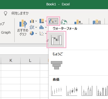Expand the column chart dropdown arrow
The height and width of the screenshot is (99, 108).
click(x=36, y=21)
